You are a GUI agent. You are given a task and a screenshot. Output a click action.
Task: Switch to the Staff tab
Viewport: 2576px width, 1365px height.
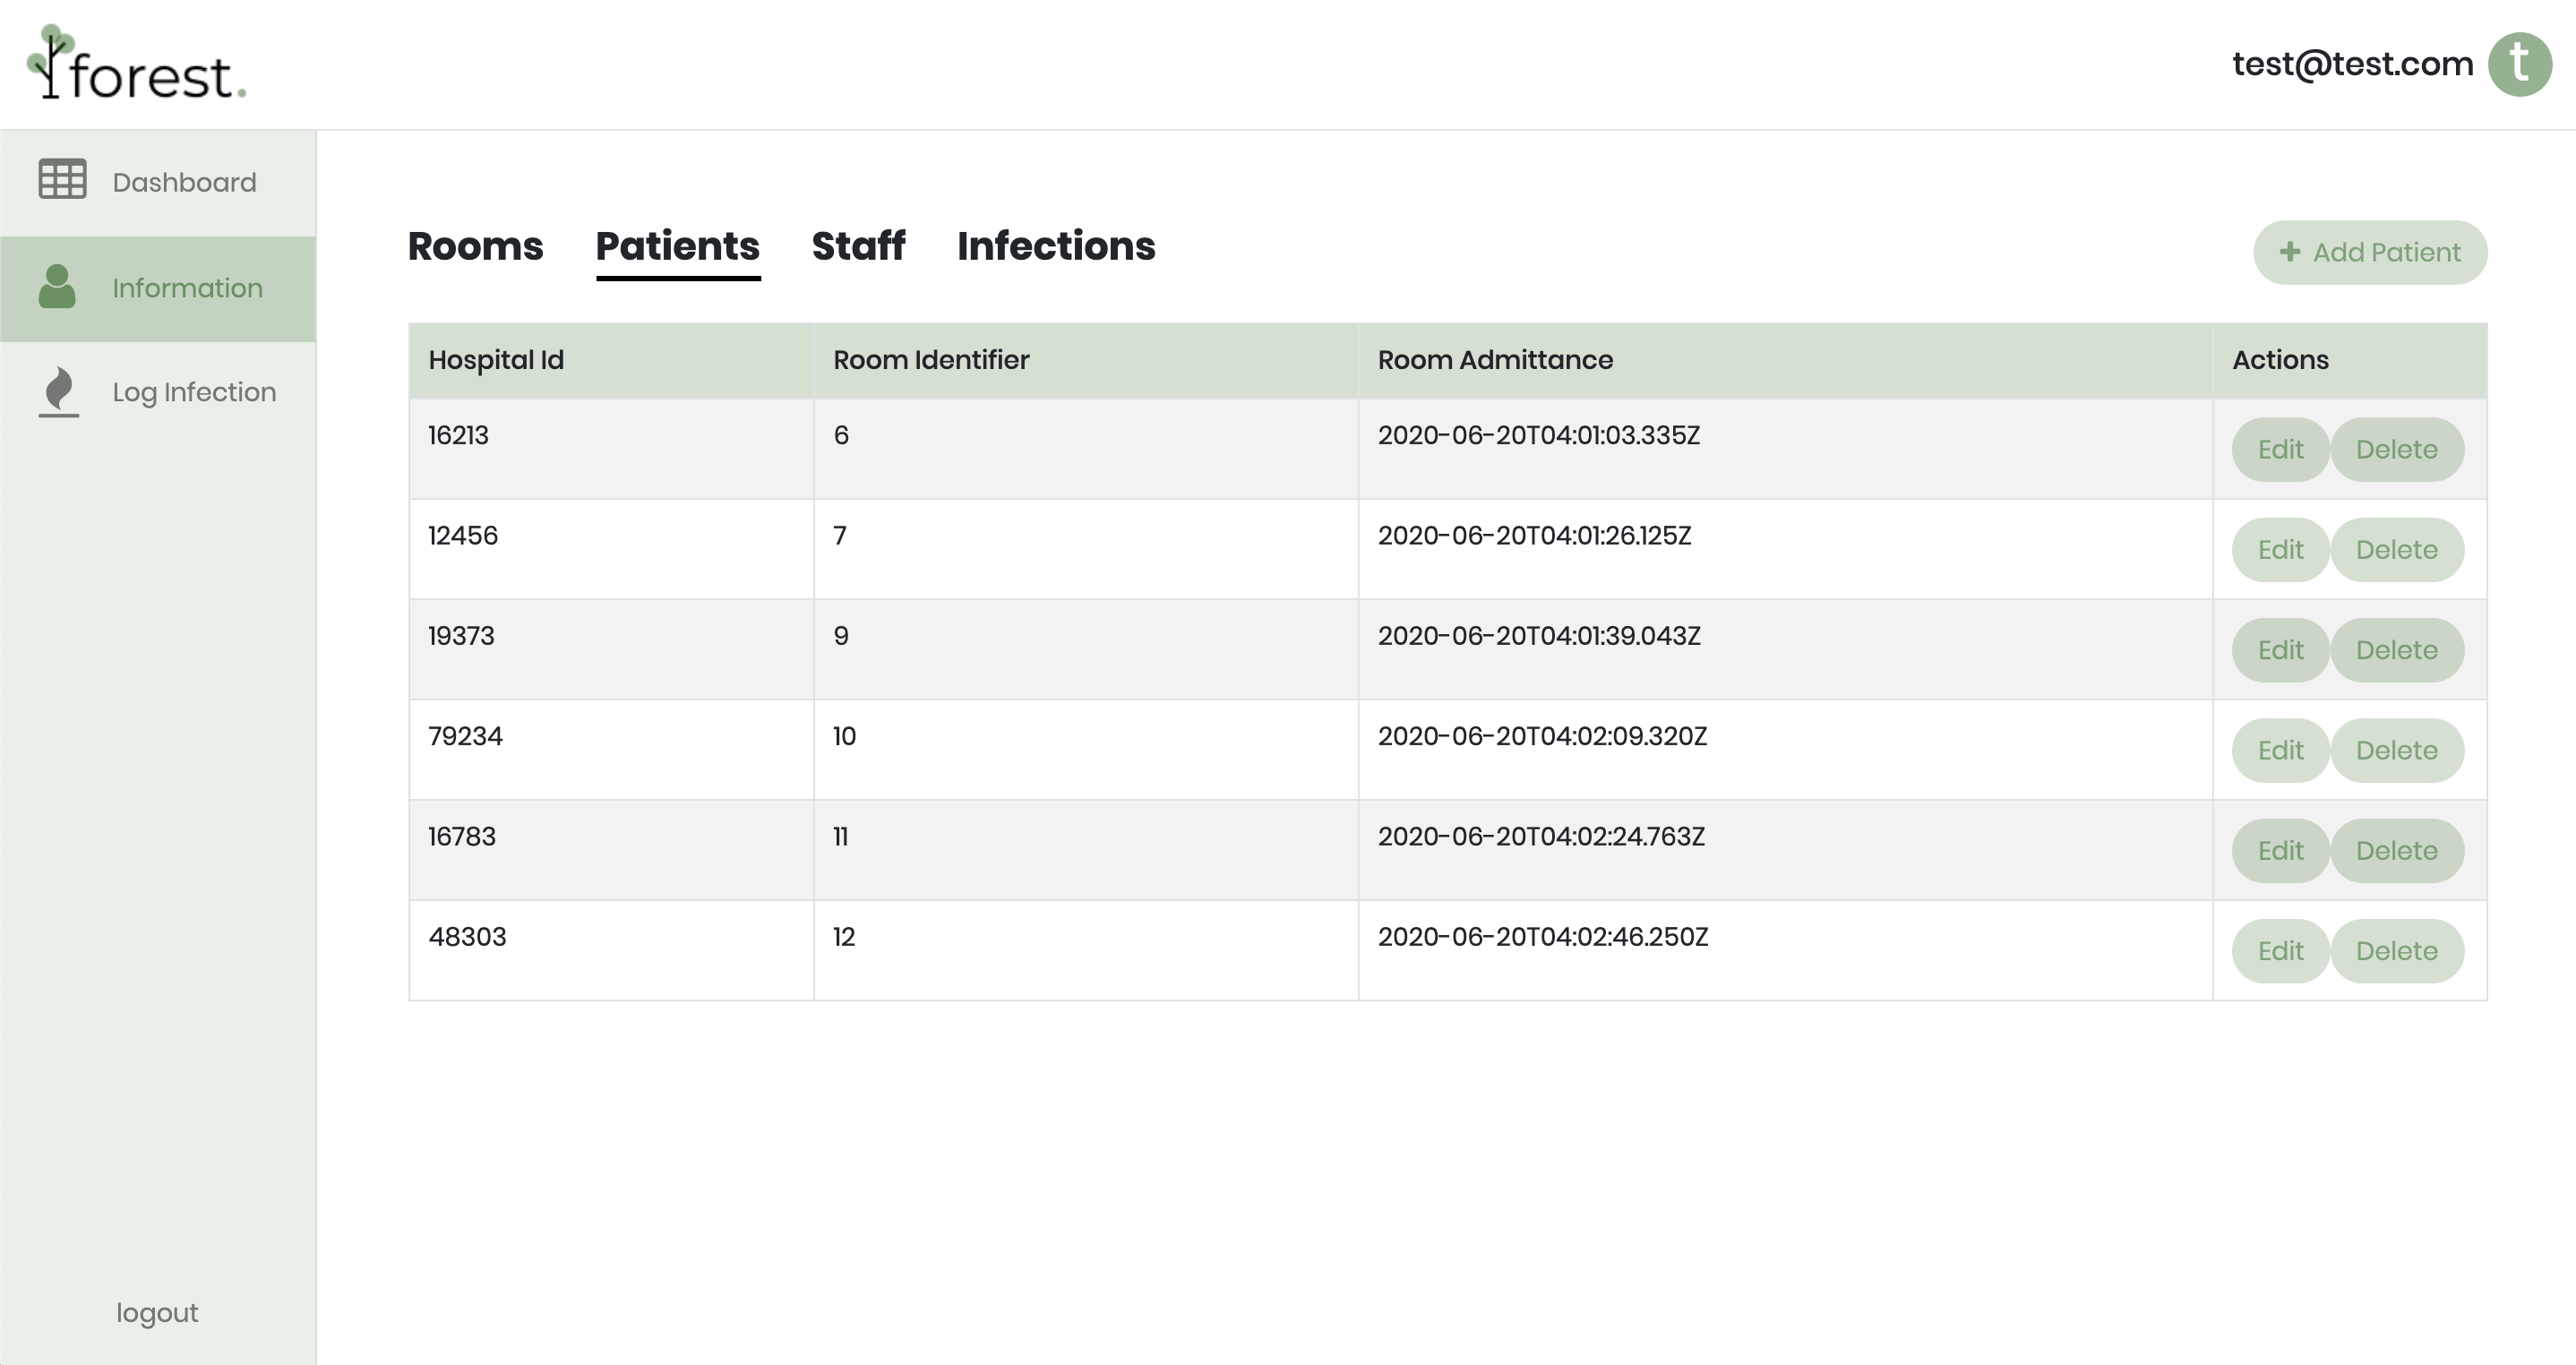coord(858,246)
